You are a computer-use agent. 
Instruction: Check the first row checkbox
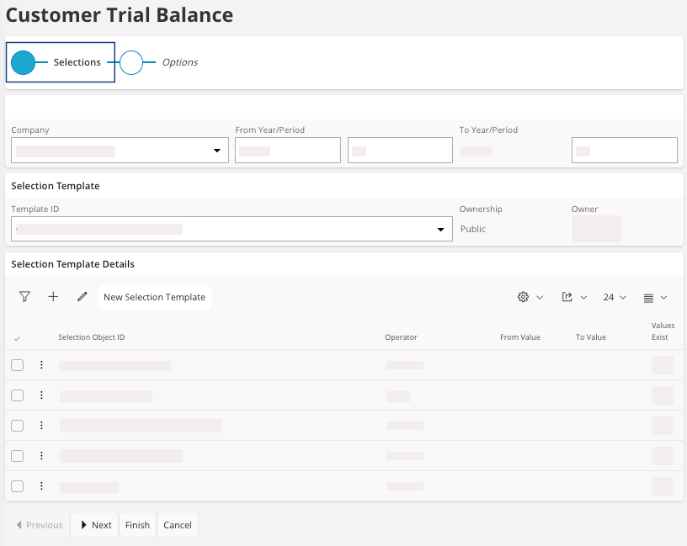tap(17, 365)
